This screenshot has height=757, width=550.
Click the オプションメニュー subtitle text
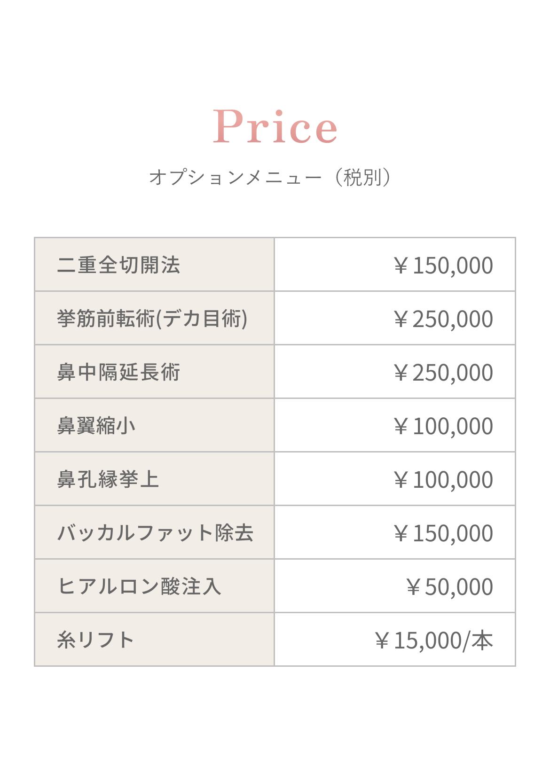point(235,178)
